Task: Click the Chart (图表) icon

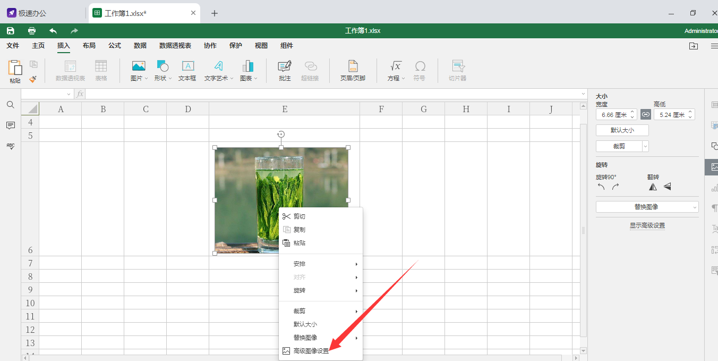Action: (247, 66)
